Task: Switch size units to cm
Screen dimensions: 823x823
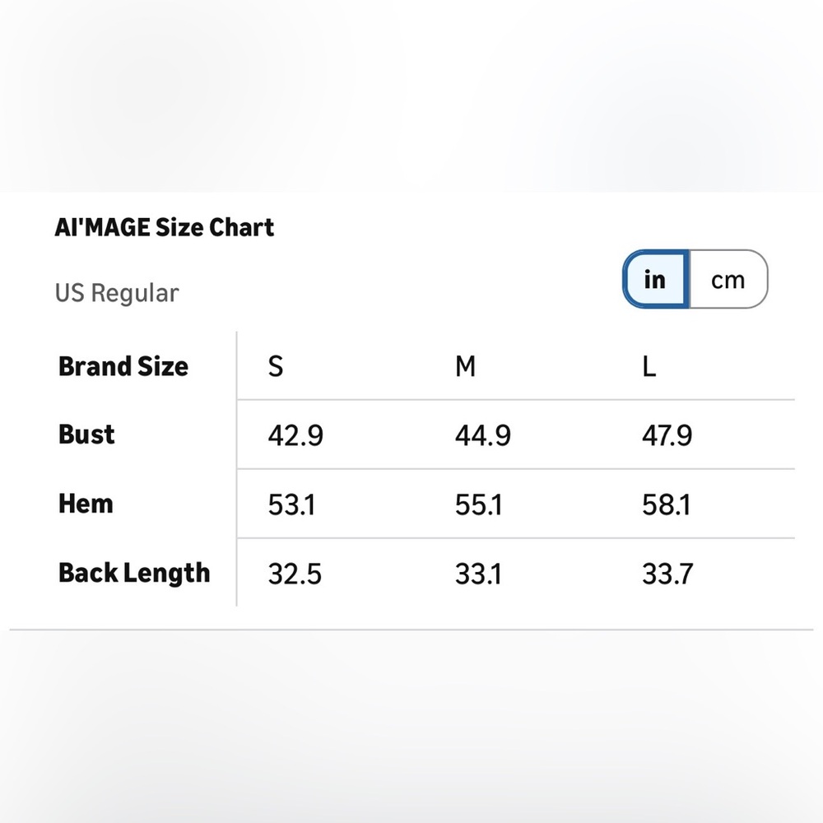Action: pyautogui.click(x=728, y=280)
